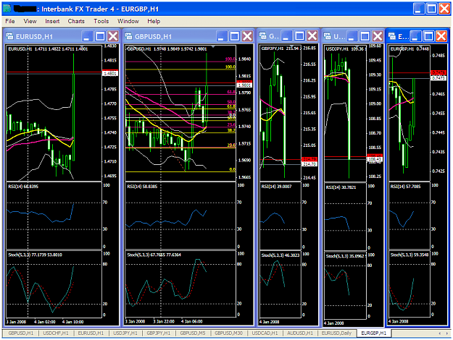Screen dimensions: 453x340
Task: Click the RSI(14) 57.7085 label in EURGBP
Action: [405, 187]
